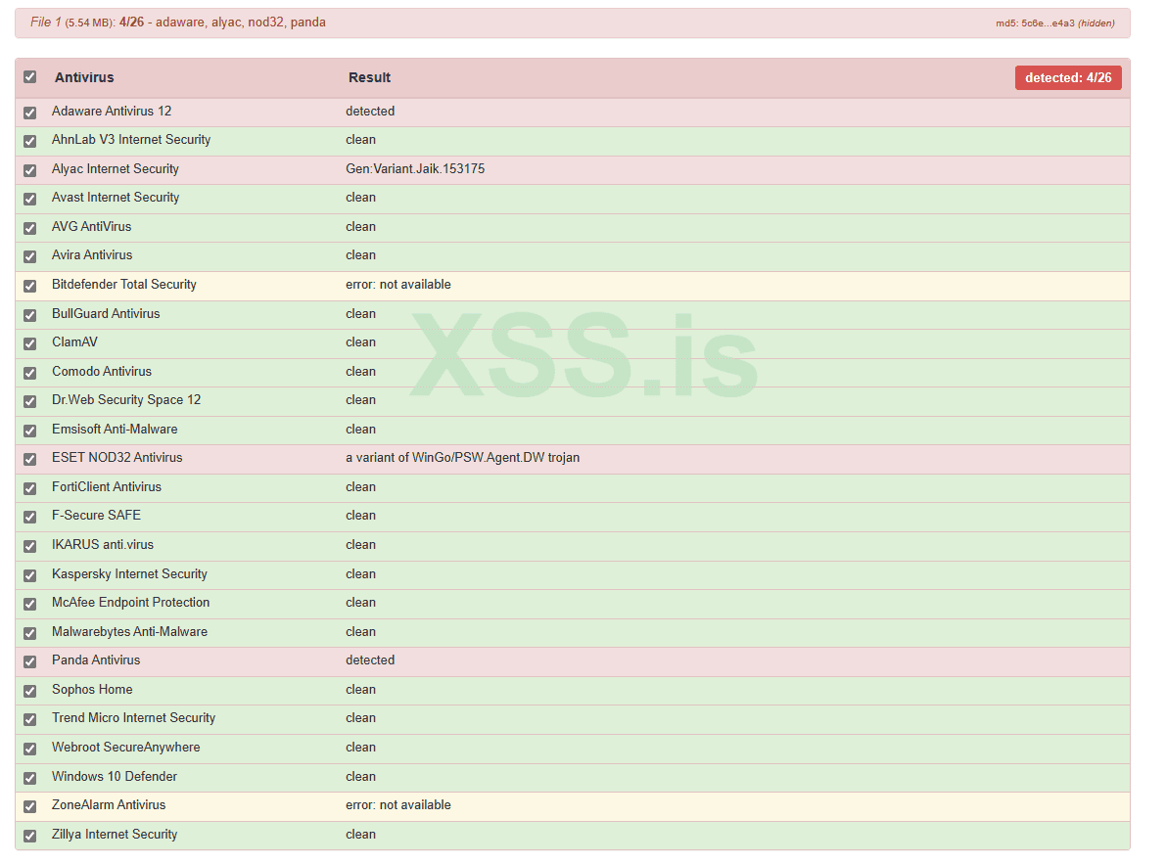Screen dimensions: 1166x864
Task: Click 'detected' result in Panda Antivirus row
Action: click(370, 659)
